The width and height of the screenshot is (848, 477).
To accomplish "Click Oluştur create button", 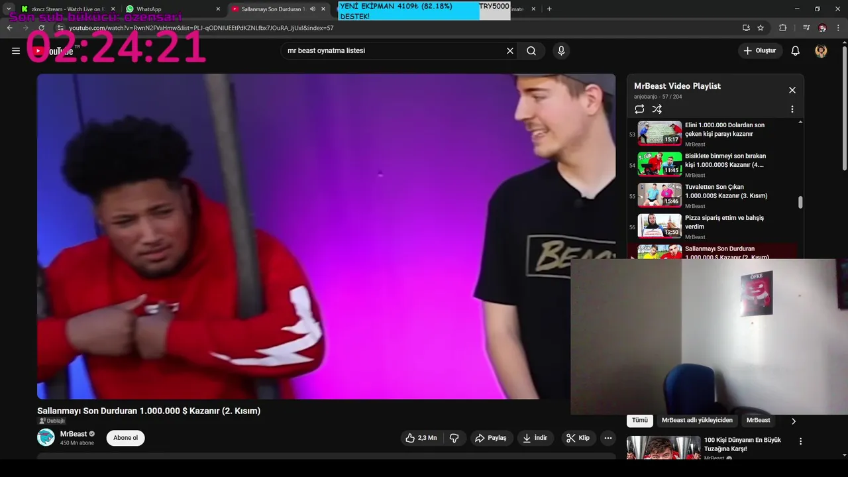I will tap(760, 51).
